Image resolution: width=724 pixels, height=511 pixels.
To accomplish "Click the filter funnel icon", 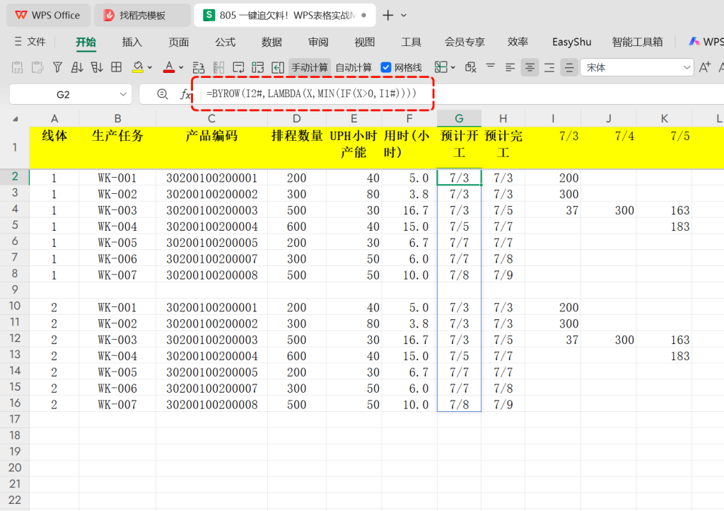I will (x=57, y=67).
